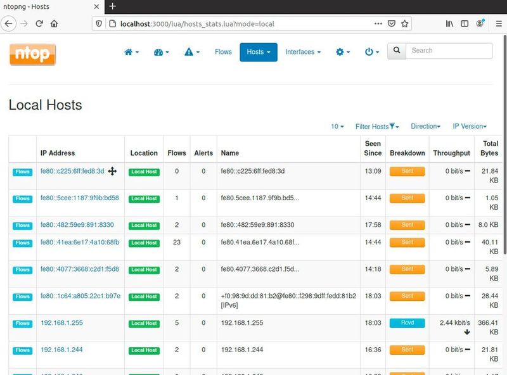Expand the rows-per-page dropdown showing 10
This screenshot has width=507, height=375.
(x=337, y=126)
